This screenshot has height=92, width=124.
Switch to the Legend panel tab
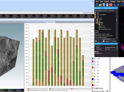[x=106, y=41]
